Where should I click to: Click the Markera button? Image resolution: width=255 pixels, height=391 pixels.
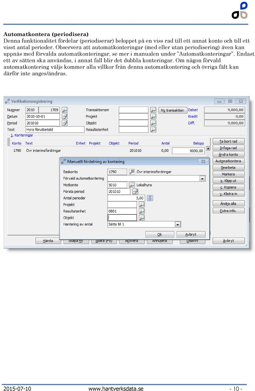pos(228,174)
